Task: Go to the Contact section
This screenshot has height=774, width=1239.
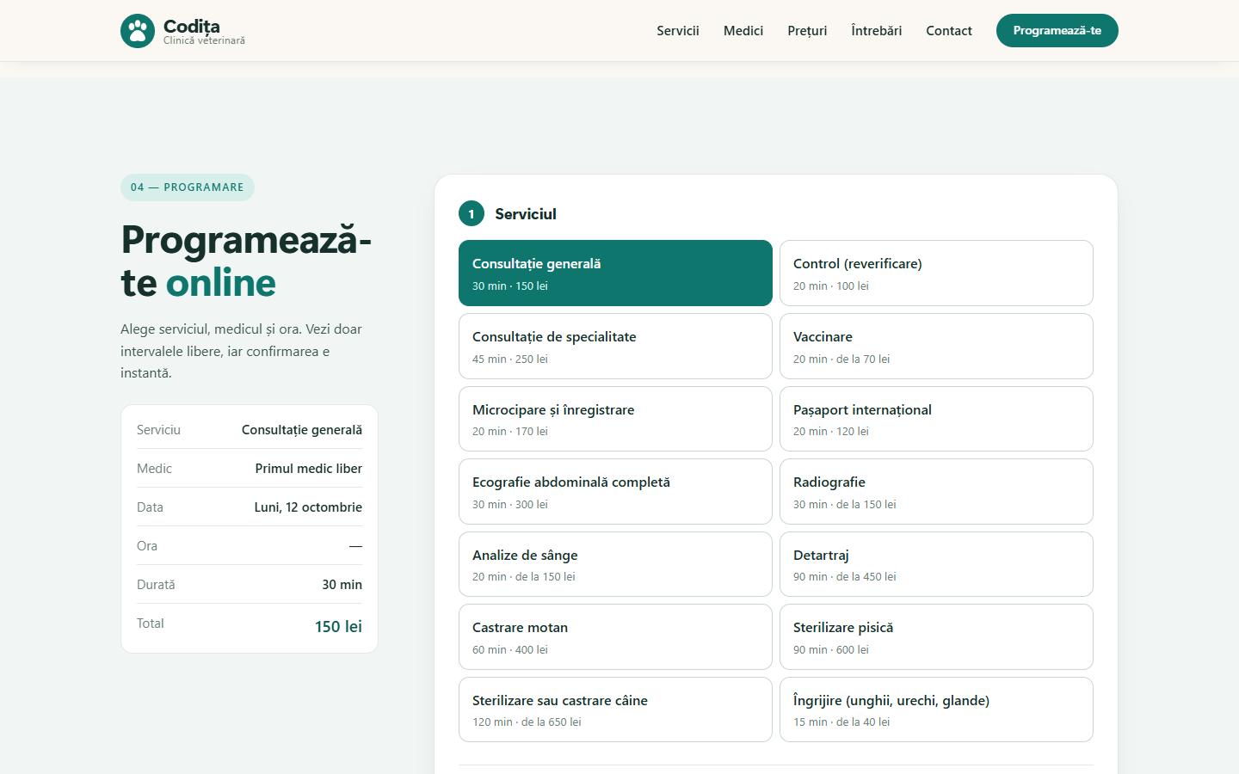Action: pyautogui.click(x=949, y=31)
